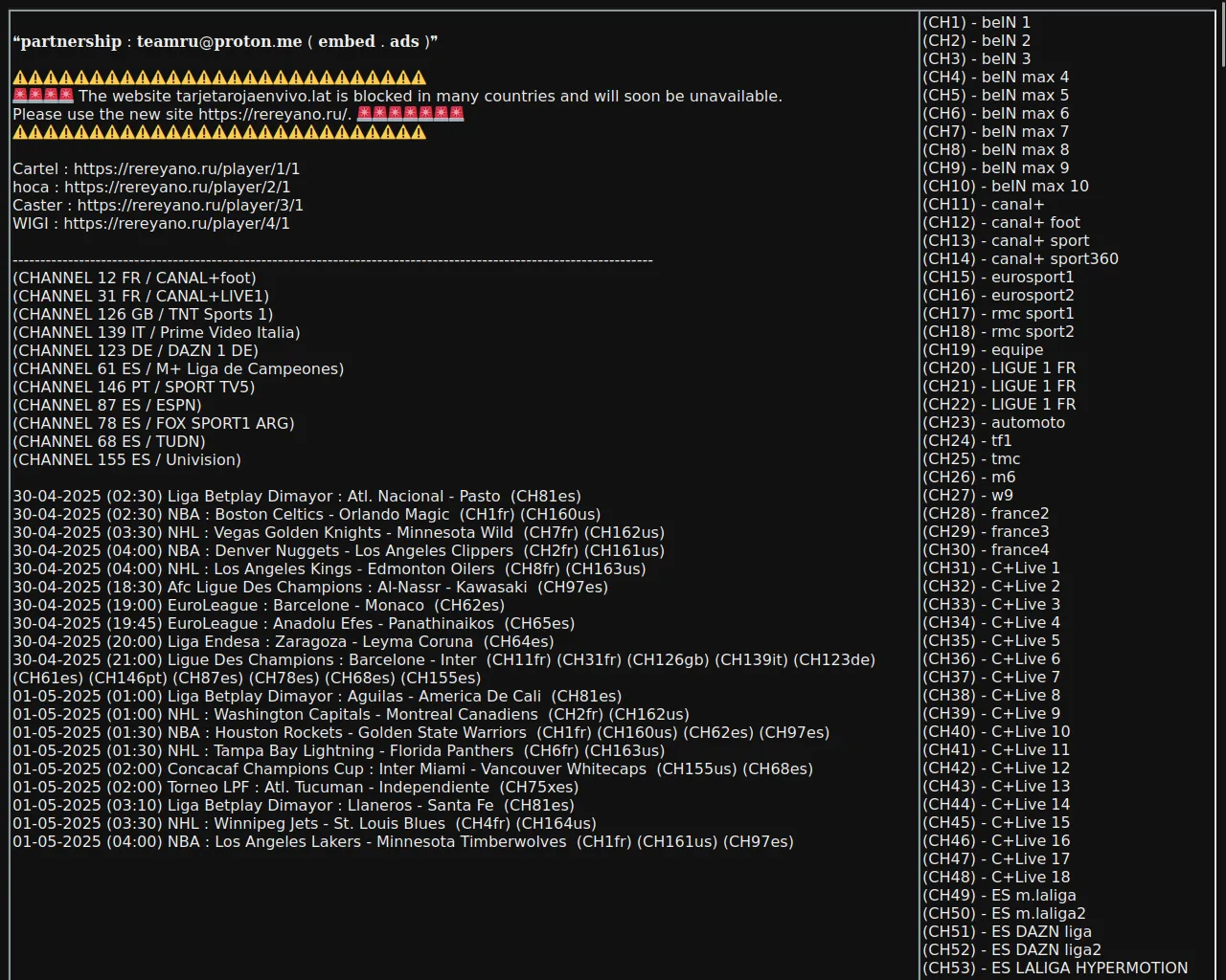Open the WIGI player 4/1 link
The height and width of the screenshot is (980, 1226).
[176, 224]
